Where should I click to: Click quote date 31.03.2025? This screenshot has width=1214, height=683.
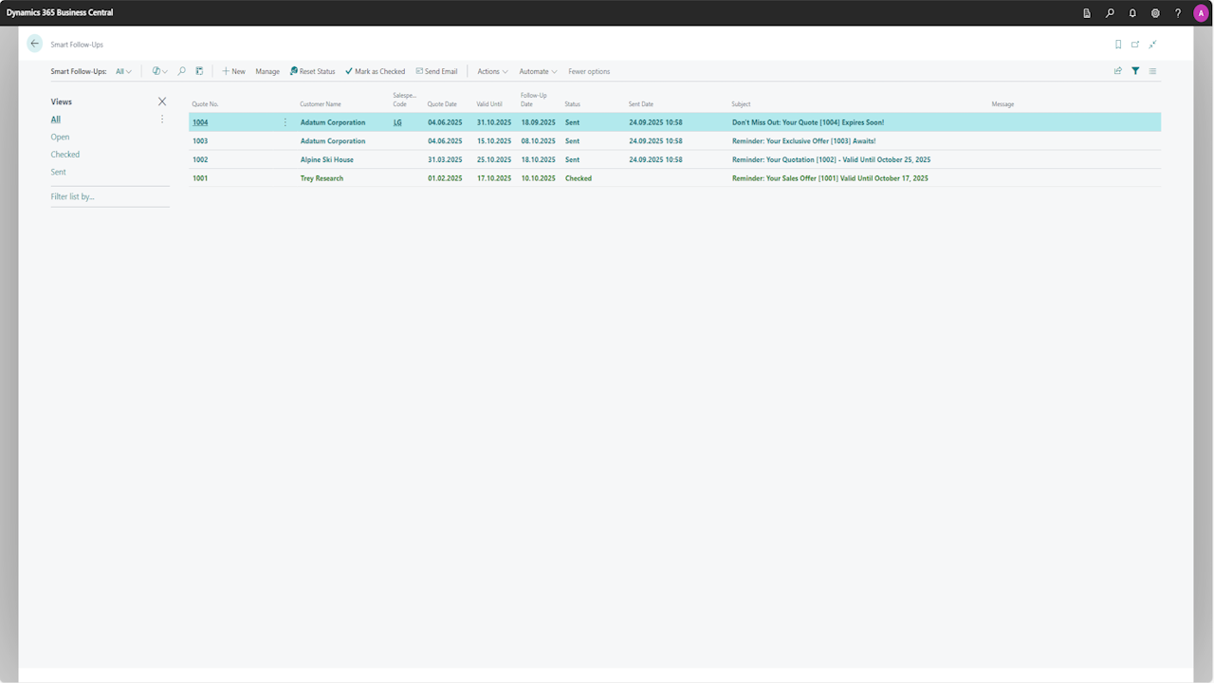pos(445,159)
